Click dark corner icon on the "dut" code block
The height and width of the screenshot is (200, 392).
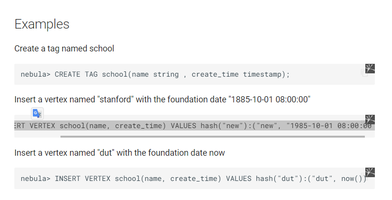[x=370, y=172]
